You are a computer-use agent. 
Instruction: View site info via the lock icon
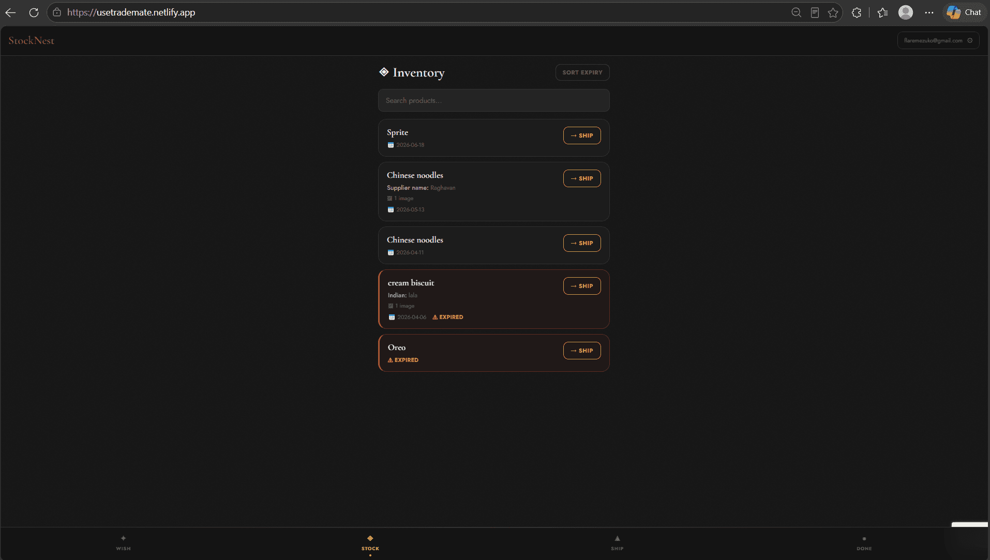pyautogui.click(x=57, y=12)
